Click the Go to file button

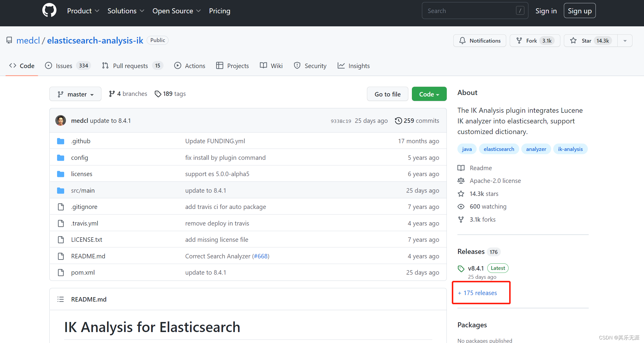tap(387, 94)
